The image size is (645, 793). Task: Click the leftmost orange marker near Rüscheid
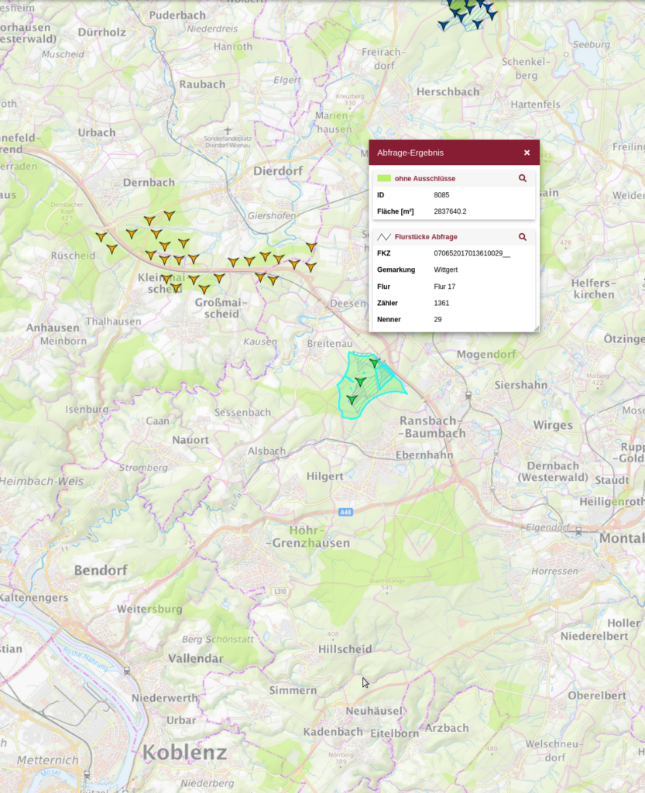coord(101,236)
